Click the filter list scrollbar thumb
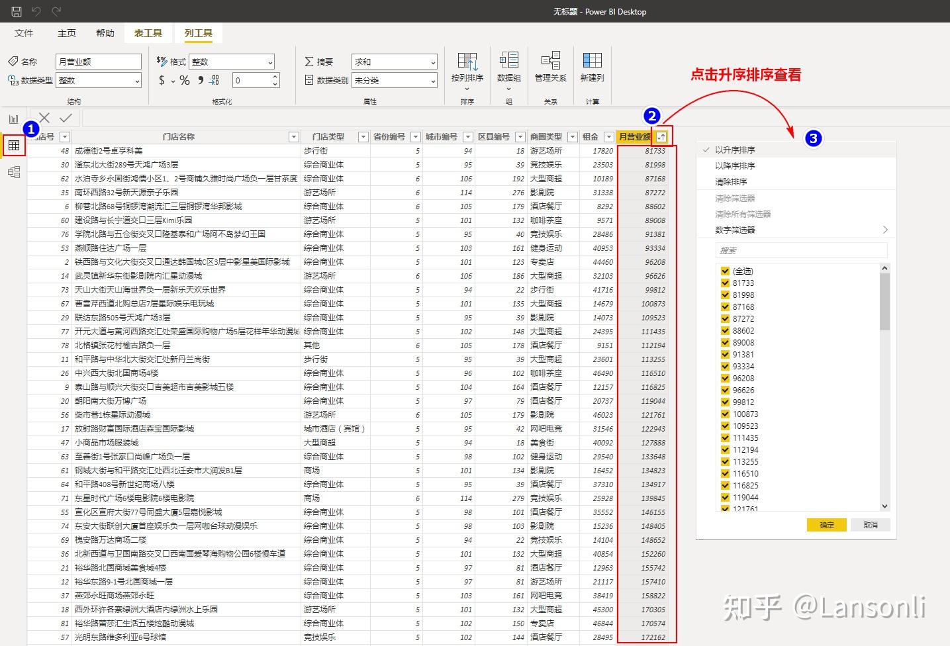Image resolution: width=950 pixels, height=646 pixels. pyautogui.click(x=885, y=301)
